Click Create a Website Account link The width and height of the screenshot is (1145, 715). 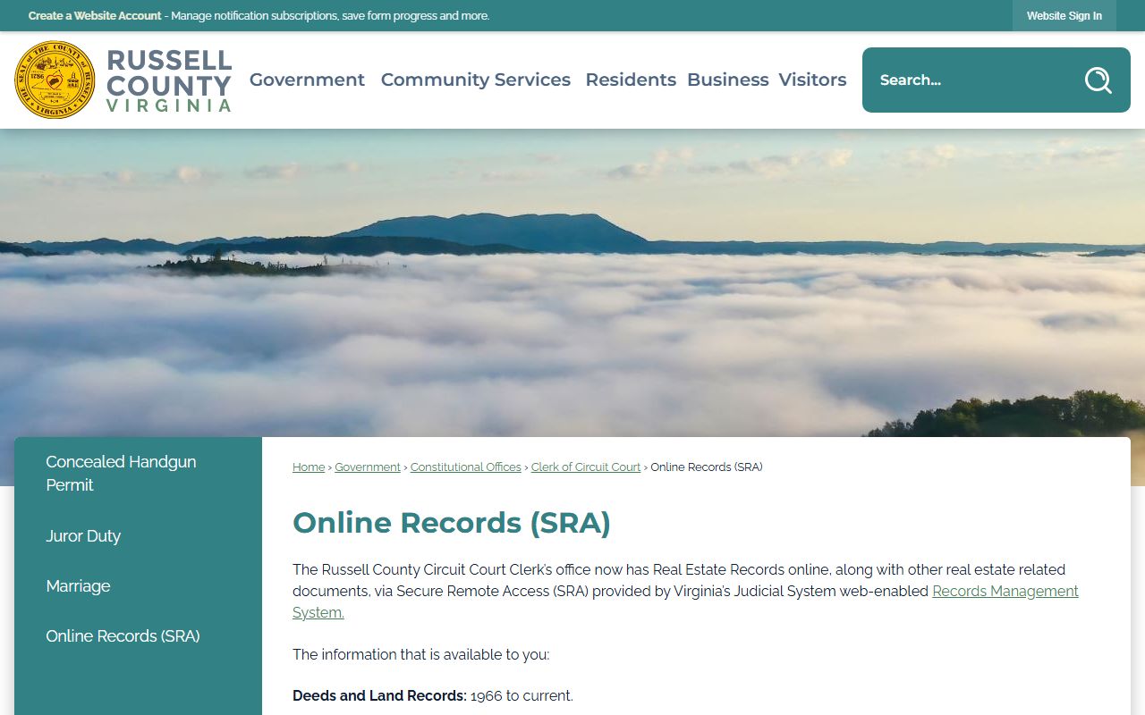click(95, 16)
